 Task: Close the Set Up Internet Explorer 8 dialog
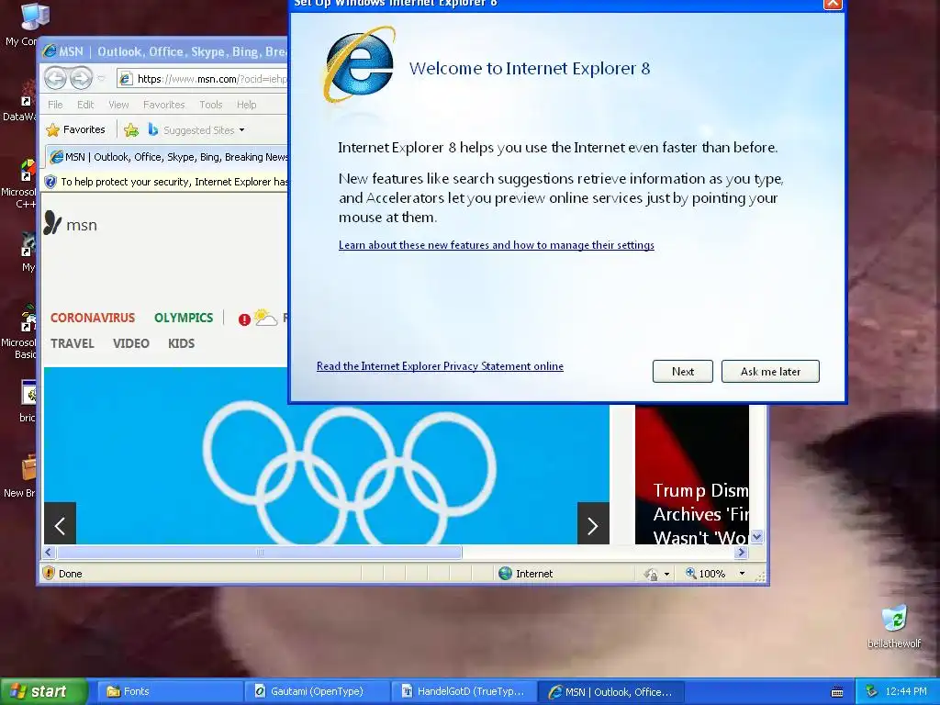click(833, 4)
